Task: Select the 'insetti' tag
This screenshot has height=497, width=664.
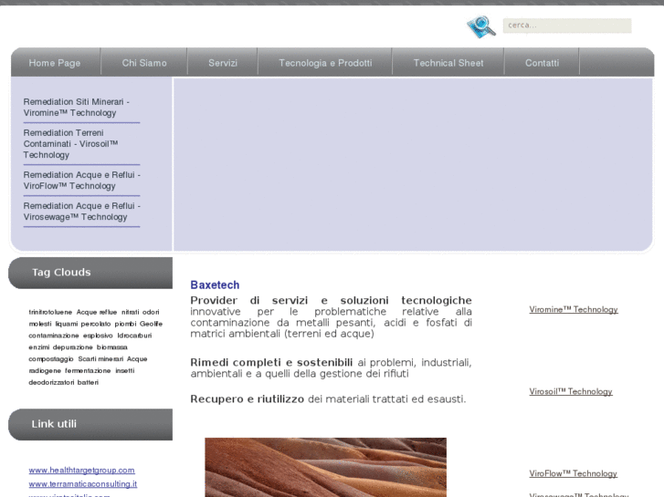Action: pyautogui.click(x=125, y=371)
